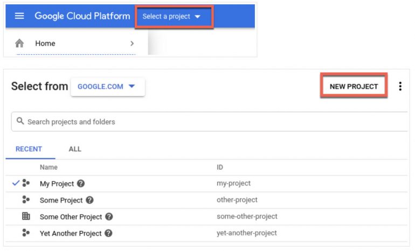Open help icon next to Yet Another Project
Viewport: 415px width, 251px height.
coord(108,233)
